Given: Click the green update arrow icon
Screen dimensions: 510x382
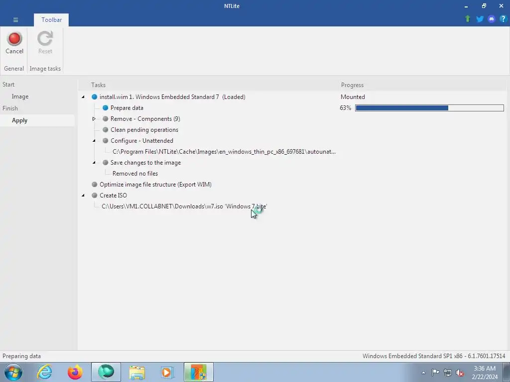Looking at the screenshot, I should [x=468, y=19].
